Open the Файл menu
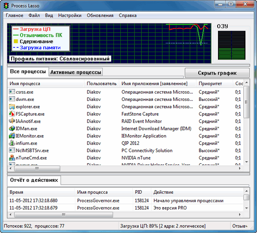 point(34,15)
